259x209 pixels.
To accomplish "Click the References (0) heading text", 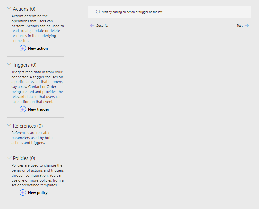I will 27,126.
